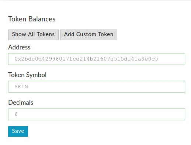Save the custom token details
Viewport: 191px width, 145px height.
pyautogui.click(x=18, y=131)
